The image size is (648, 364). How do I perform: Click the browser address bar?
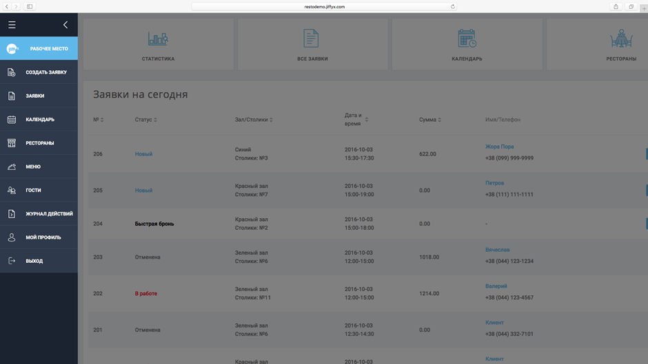pyautogui.click(x=324, y=7)
